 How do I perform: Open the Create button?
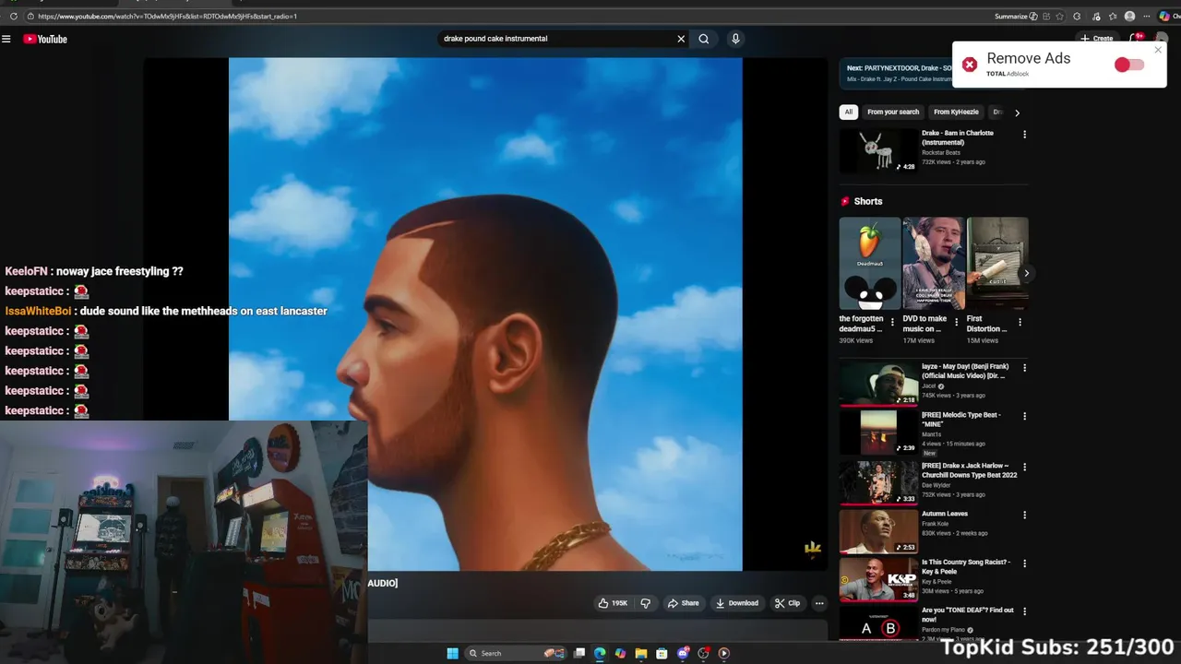coord(1099,39)
